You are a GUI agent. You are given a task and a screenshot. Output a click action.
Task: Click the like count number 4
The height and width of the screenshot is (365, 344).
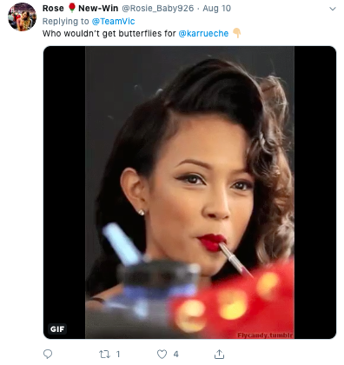click(x=175, y=354)
